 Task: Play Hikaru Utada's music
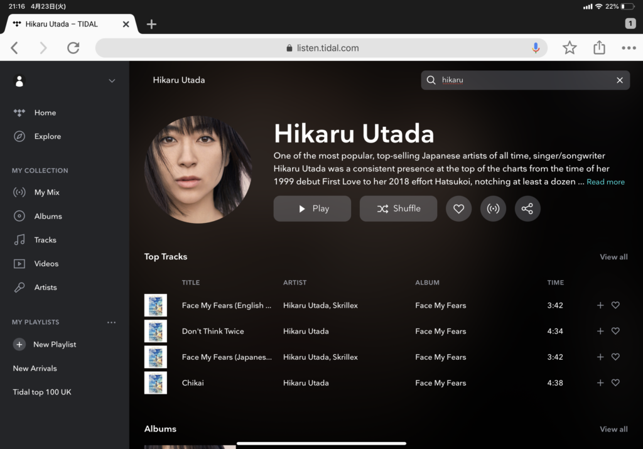click(312, 208)
